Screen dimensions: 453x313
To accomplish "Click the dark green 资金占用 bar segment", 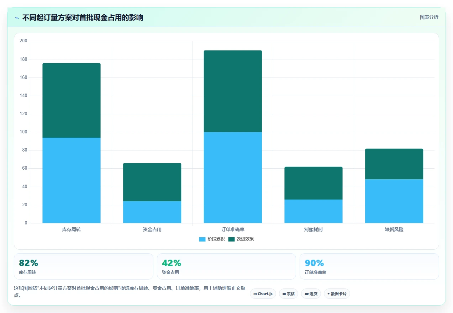I will [x=152, y=182].
